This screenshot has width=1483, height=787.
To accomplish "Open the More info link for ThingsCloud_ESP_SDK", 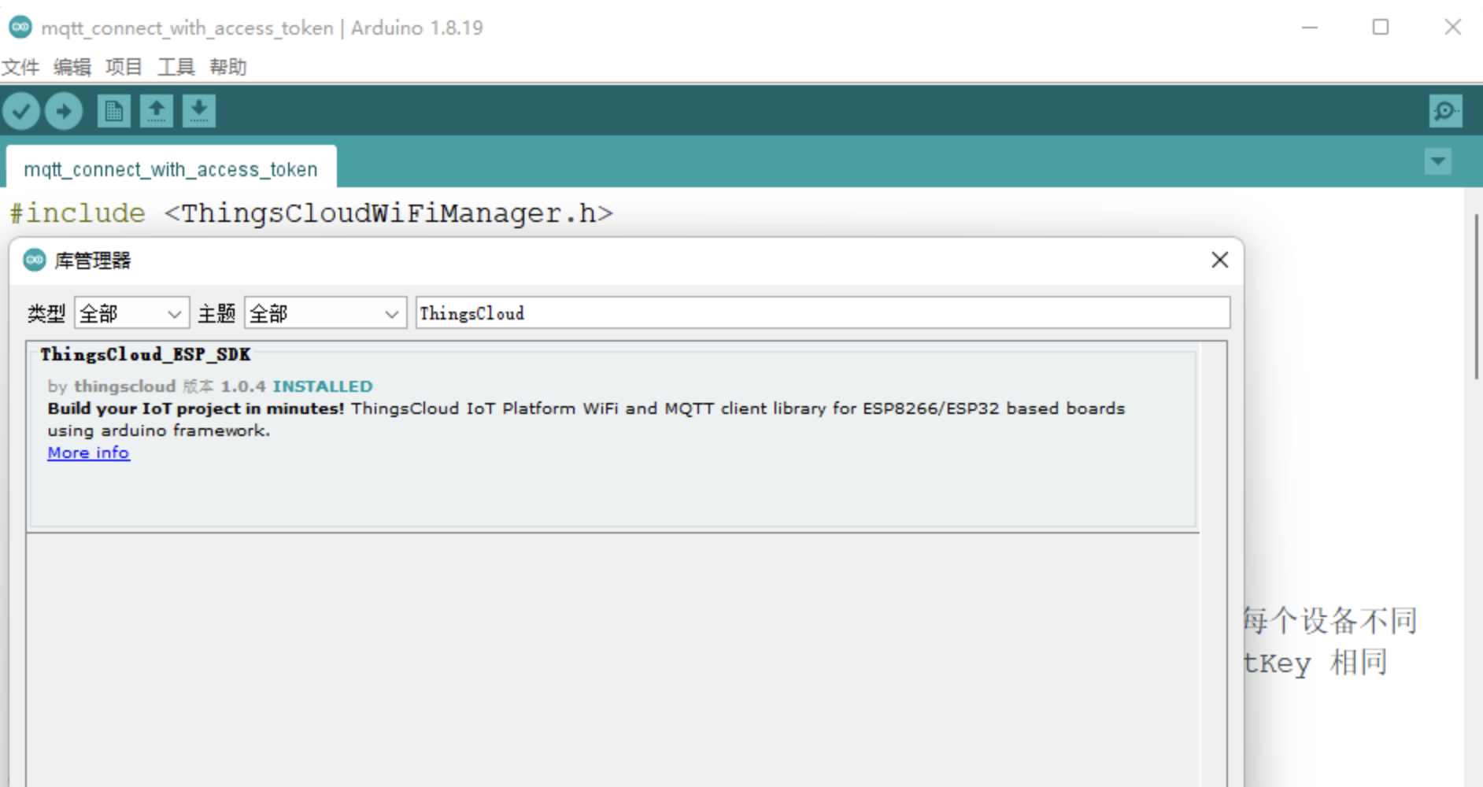I will [x=88, y=453].
